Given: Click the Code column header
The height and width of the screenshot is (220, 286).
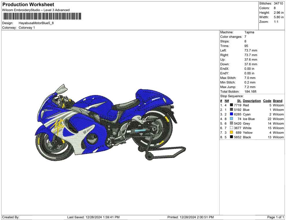Looking at the screenshot, I should (267, 100).
